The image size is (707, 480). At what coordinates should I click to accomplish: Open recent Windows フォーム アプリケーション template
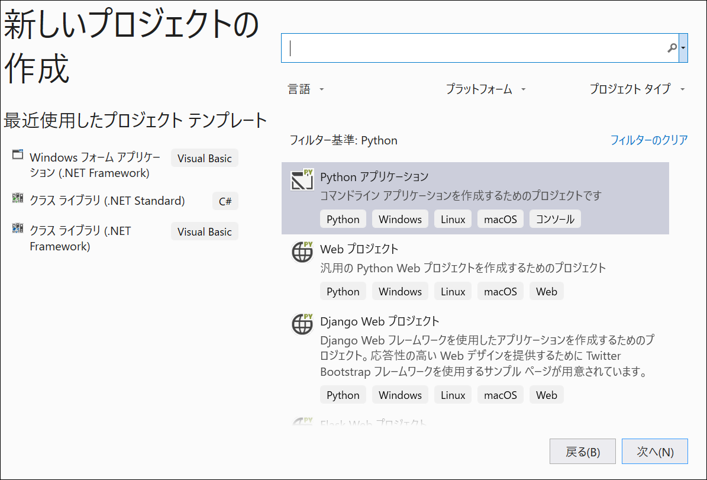[95, 165]
